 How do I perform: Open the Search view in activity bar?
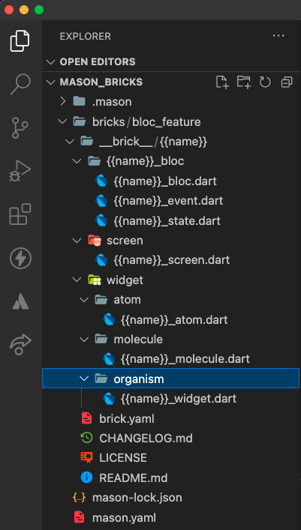(21, 84)
